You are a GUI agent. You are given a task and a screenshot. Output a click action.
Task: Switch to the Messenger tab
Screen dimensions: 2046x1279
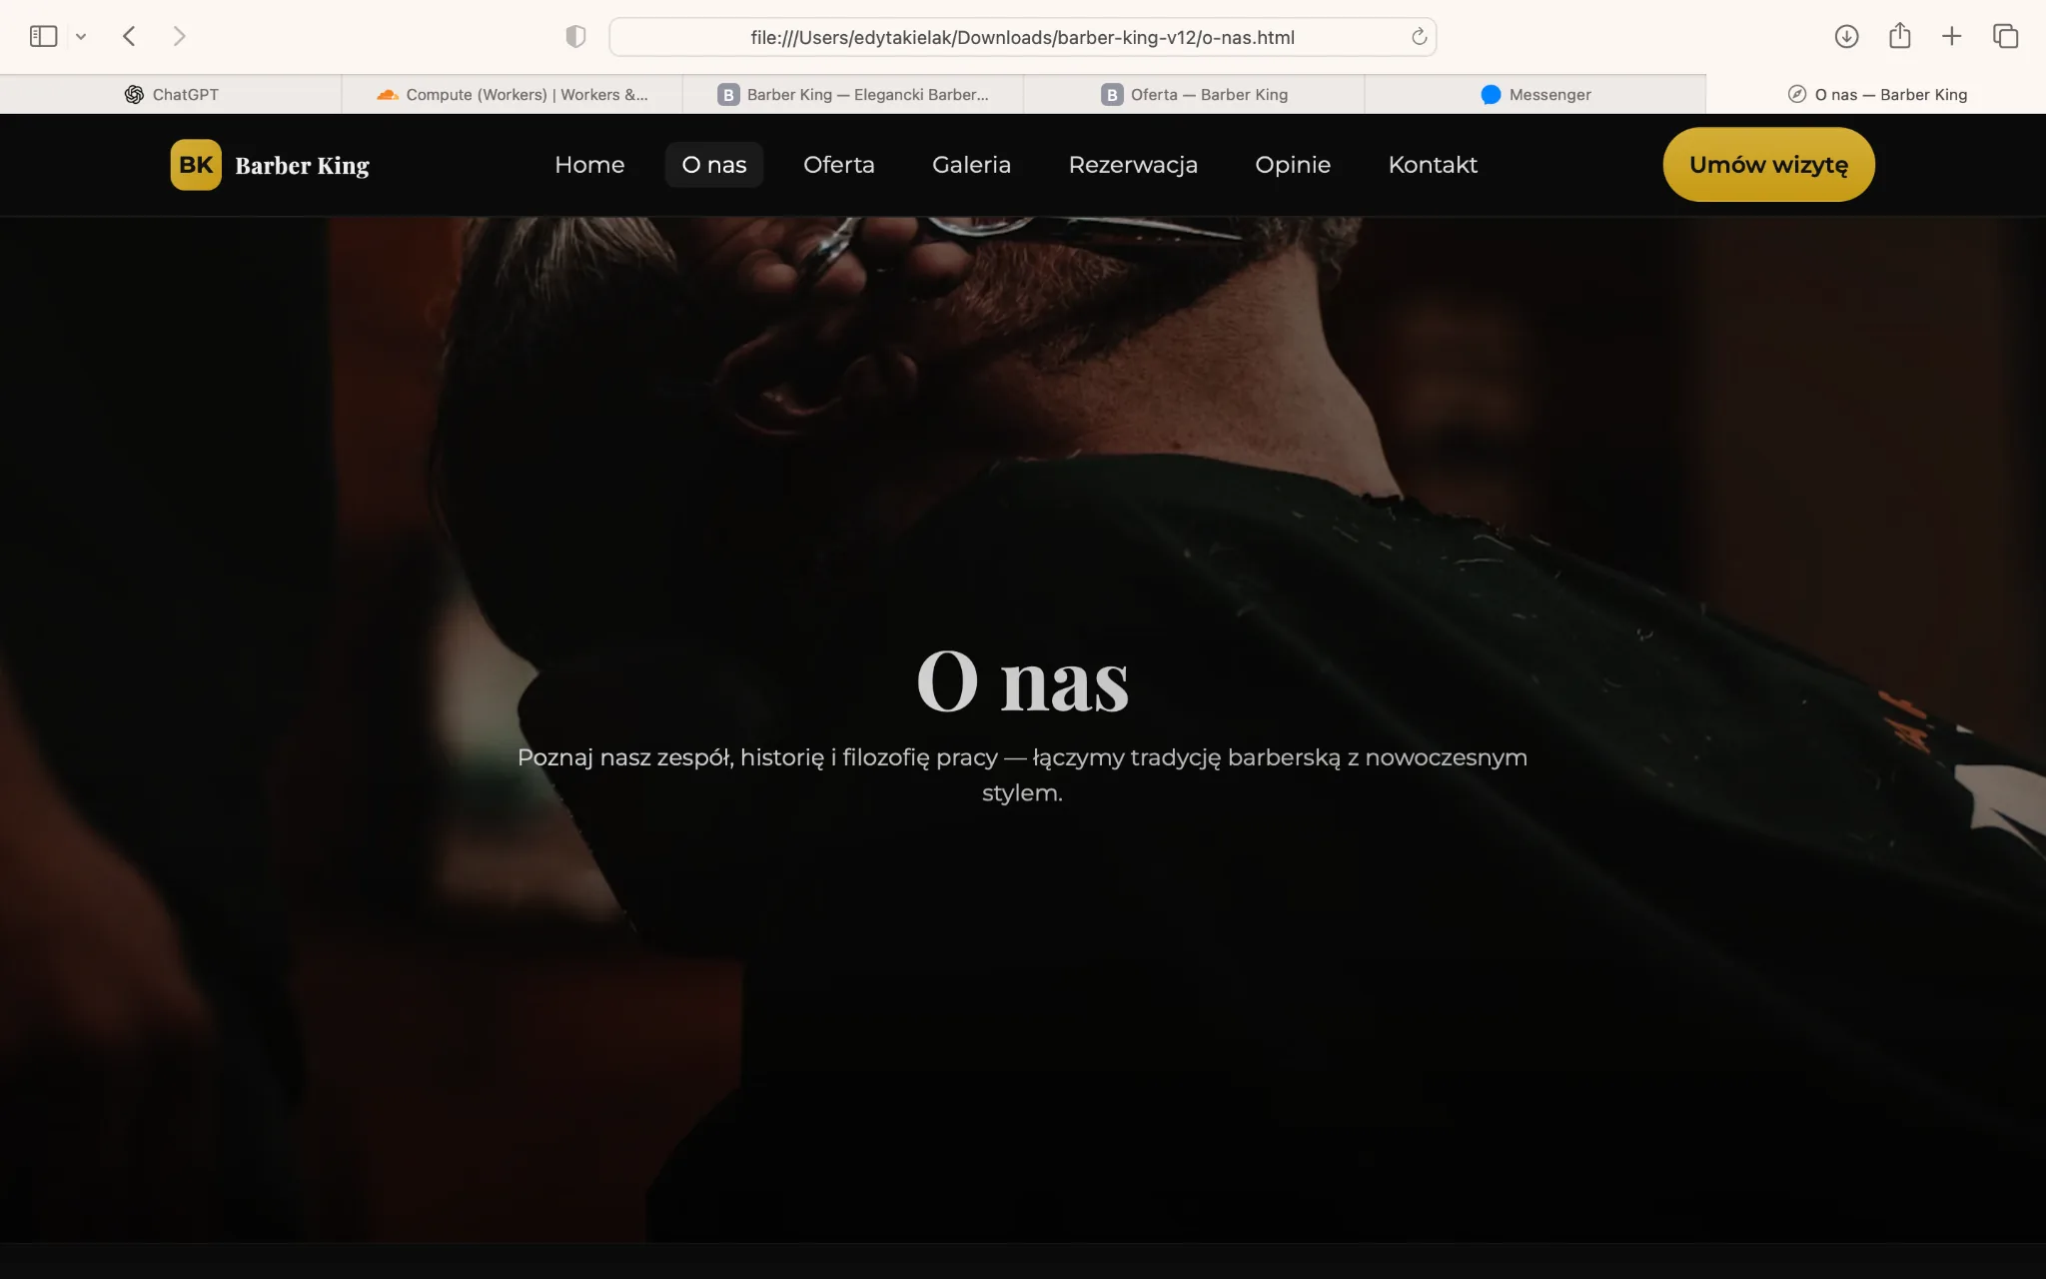point(1535,95)
